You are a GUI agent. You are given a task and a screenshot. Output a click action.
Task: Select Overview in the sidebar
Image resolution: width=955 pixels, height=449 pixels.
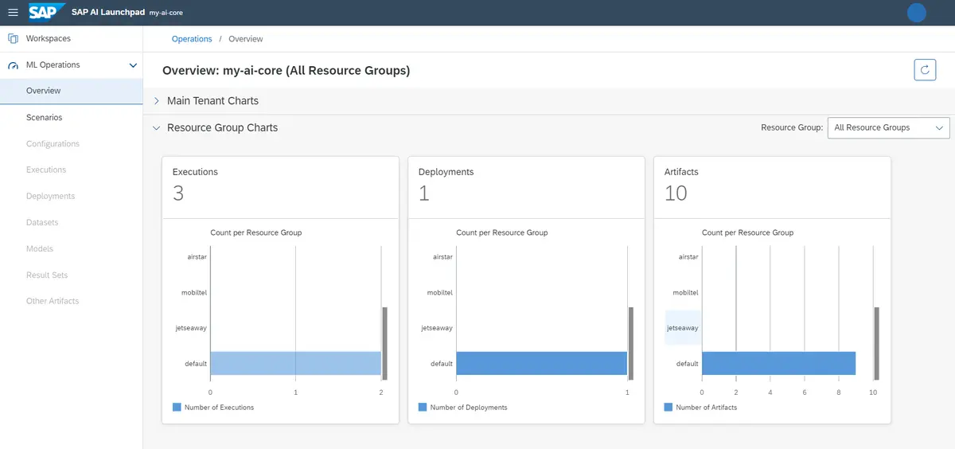pos(72,91)
